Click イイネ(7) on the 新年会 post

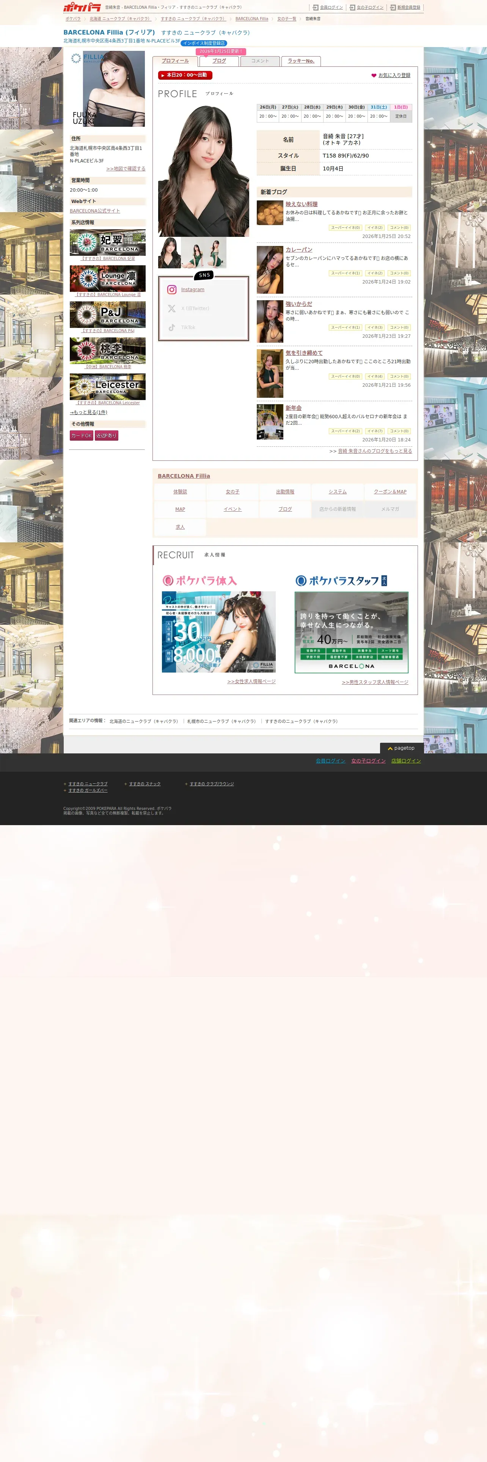coord(375,431)
